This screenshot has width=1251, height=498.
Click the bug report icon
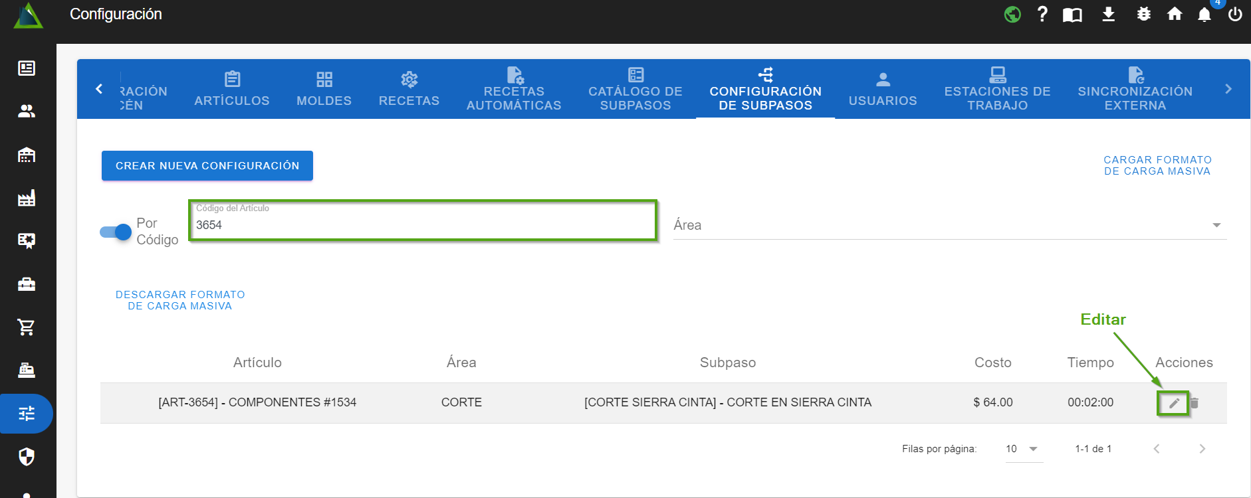coord(1143,14)
